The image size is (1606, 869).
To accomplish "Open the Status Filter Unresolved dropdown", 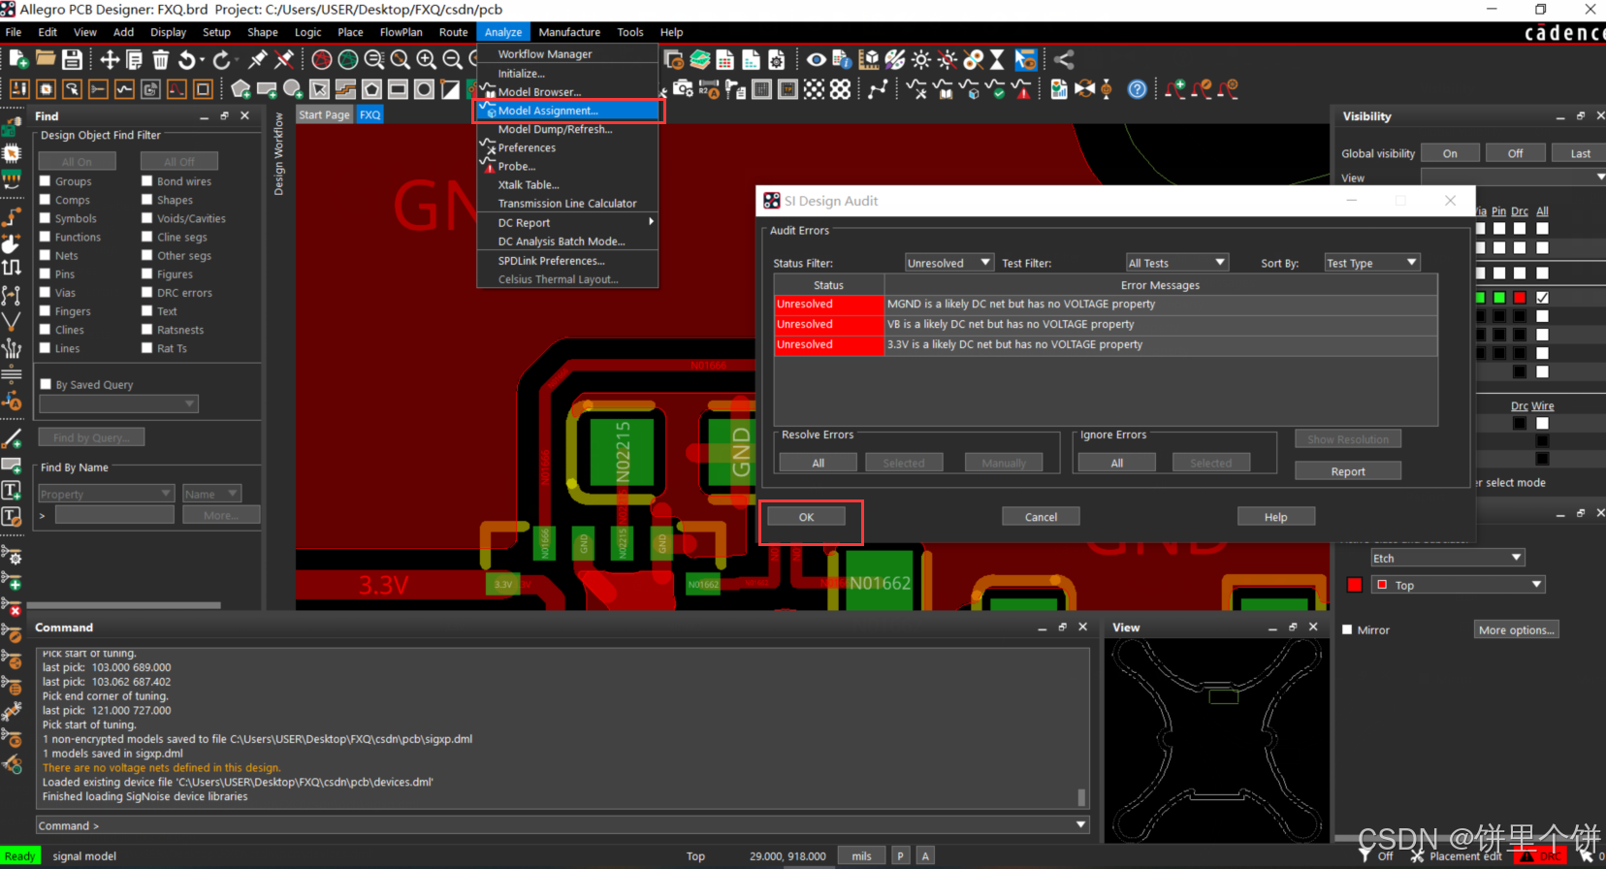I will [x=948, y=263].
